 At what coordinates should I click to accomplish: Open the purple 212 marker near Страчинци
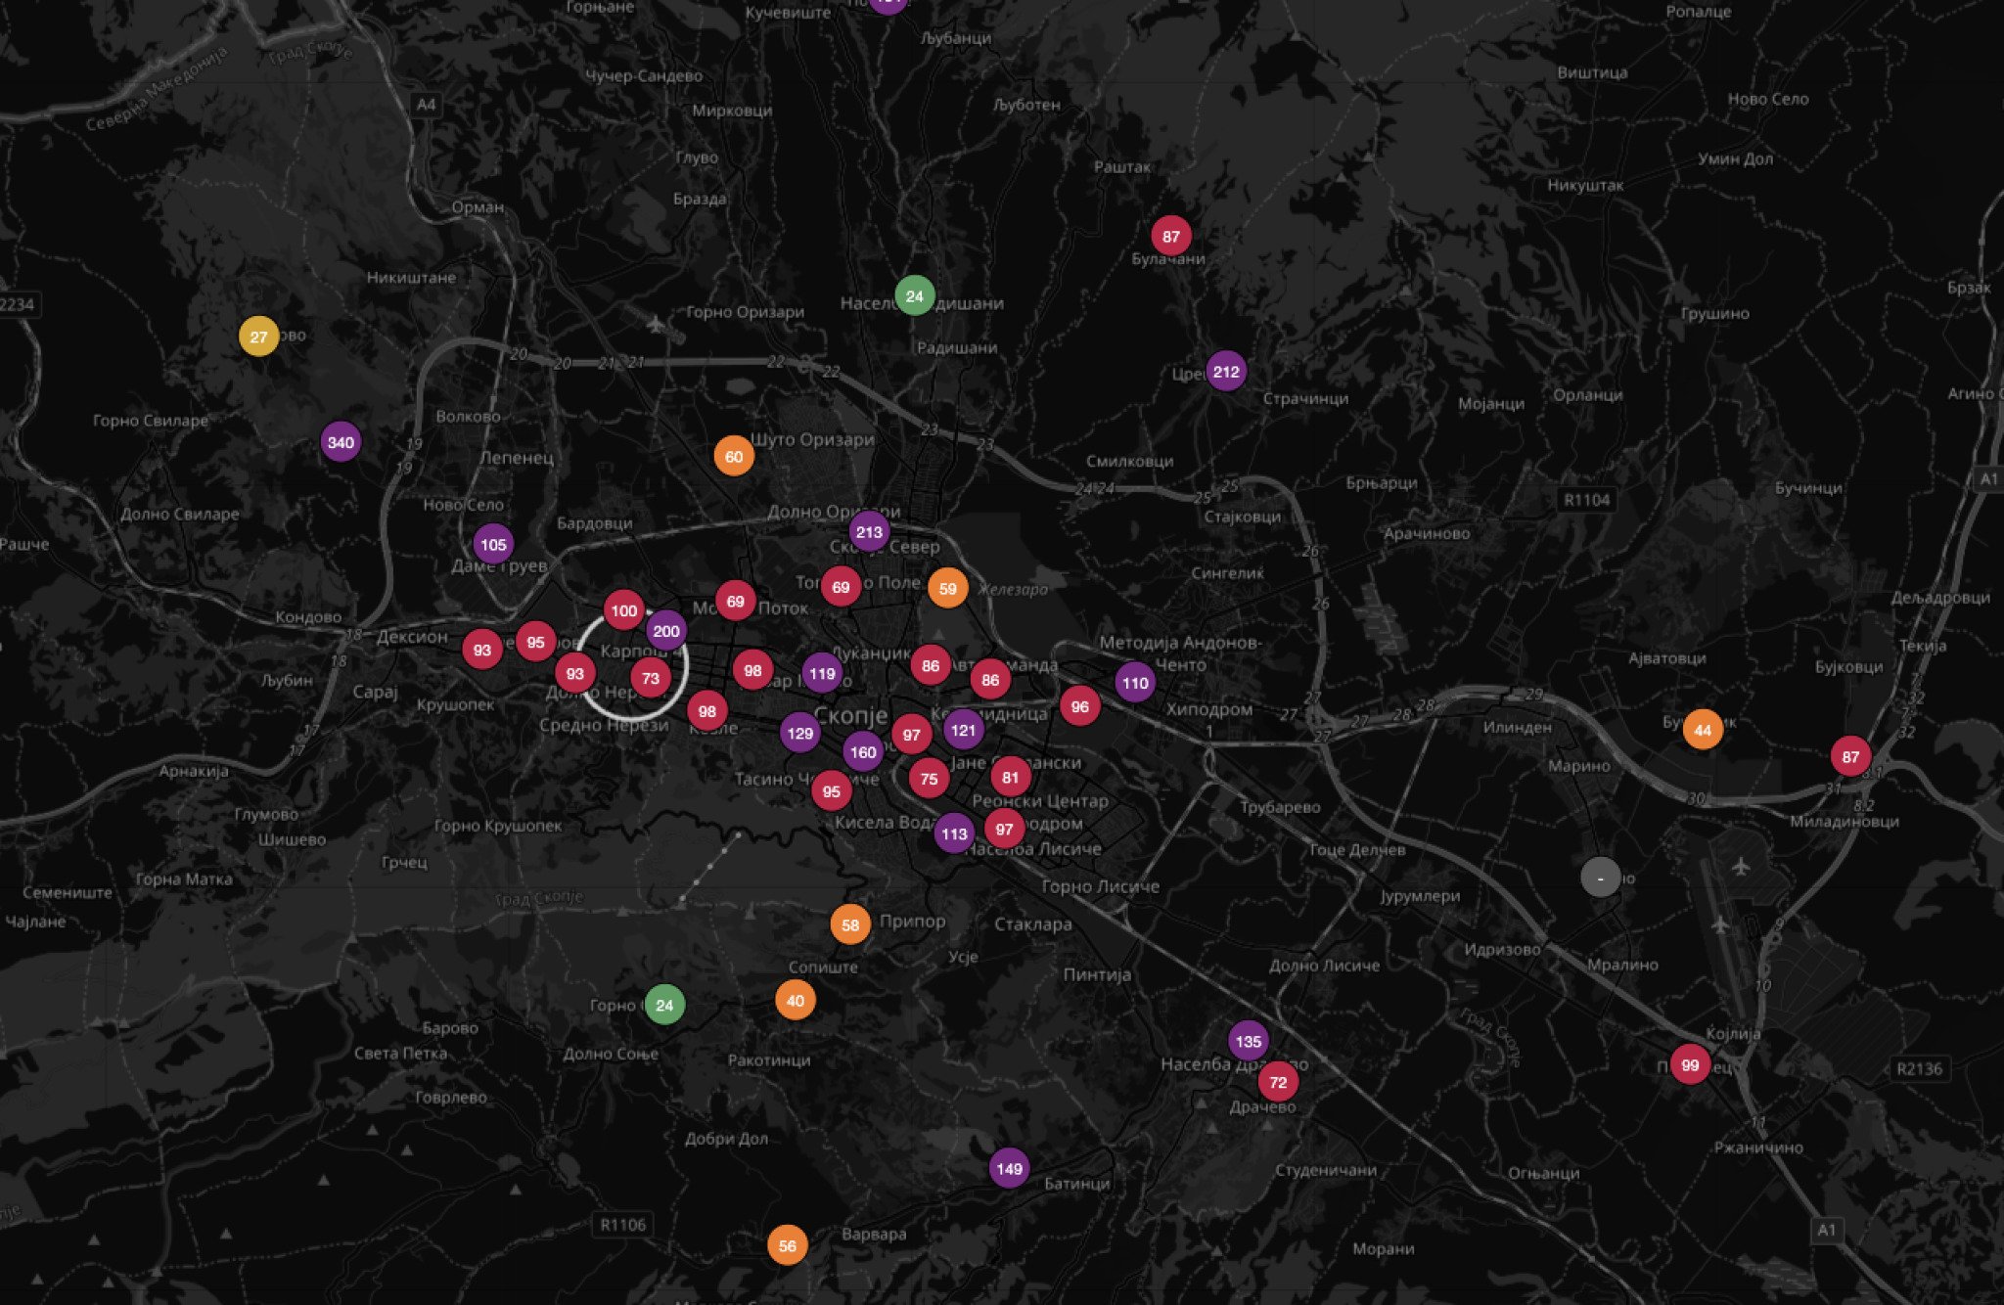[x=1225, y=372]
